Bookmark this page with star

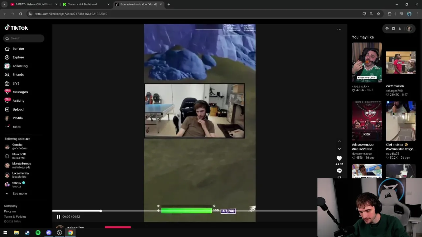point(378,14)
